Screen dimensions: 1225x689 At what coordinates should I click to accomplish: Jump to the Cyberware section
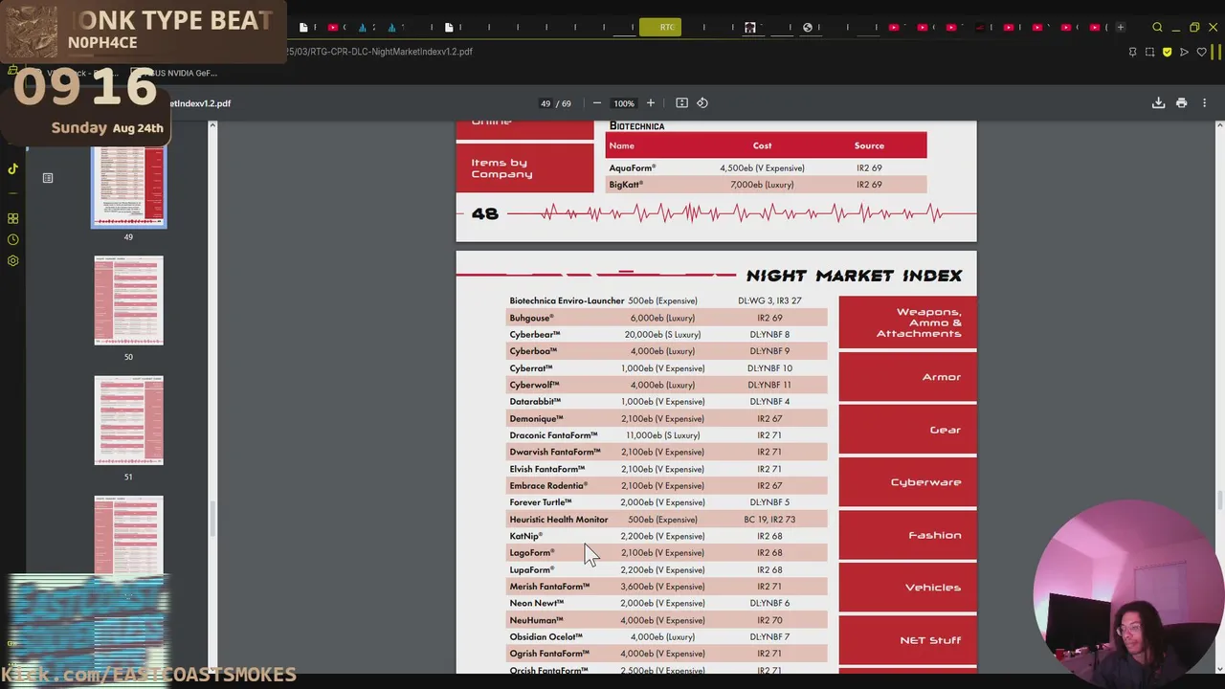coord(907,482)
